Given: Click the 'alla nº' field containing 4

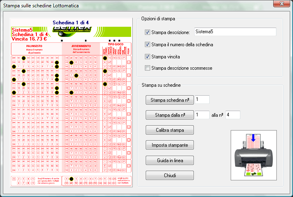Looking at the screenshot, I should click(233, 115).
